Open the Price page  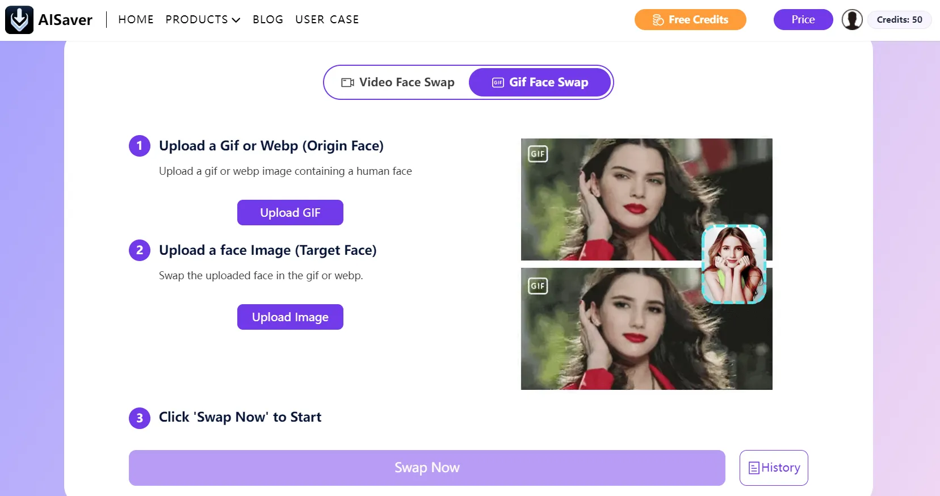point(803,20)
